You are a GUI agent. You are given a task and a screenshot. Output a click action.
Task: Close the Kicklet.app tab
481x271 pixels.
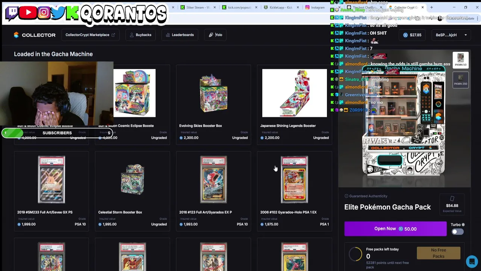click(298, 8)
